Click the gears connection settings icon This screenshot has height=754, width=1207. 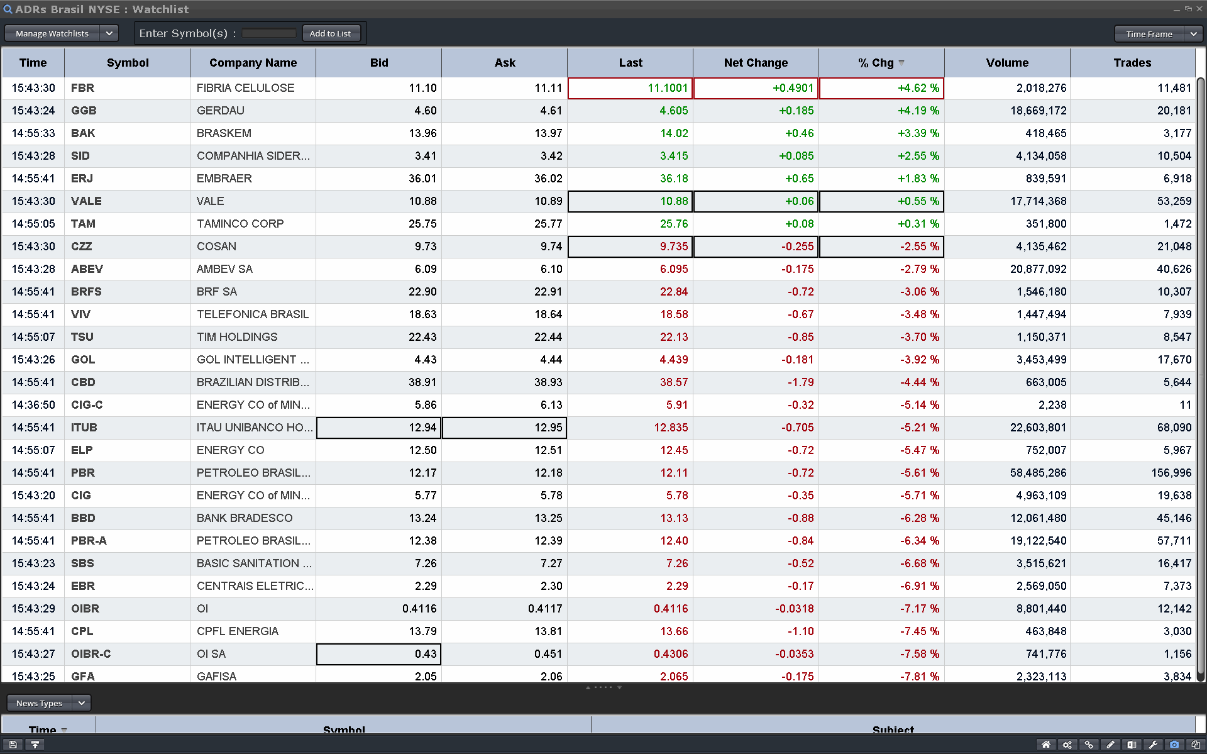pyautogui.click(x=1067, y=745)
